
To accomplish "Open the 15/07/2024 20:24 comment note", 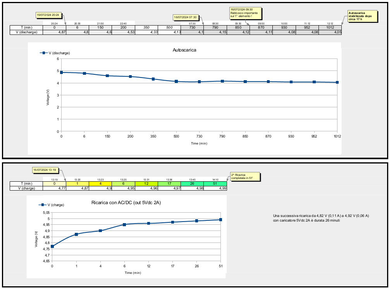I will (48, 15).
